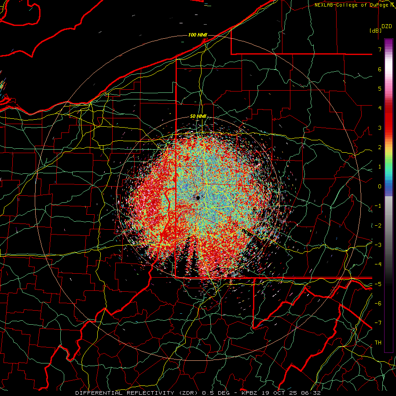The height and width of the screenshot is (396, 396).
Task: Click the [dB] units label
Action: tap(375, 30)
